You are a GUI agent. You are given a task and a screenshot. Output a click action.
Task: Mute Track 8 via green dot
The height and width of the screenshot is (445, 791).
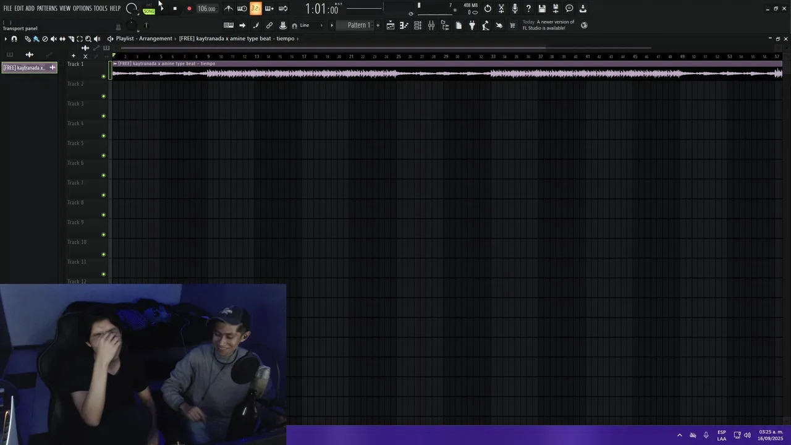click(103, 215)
